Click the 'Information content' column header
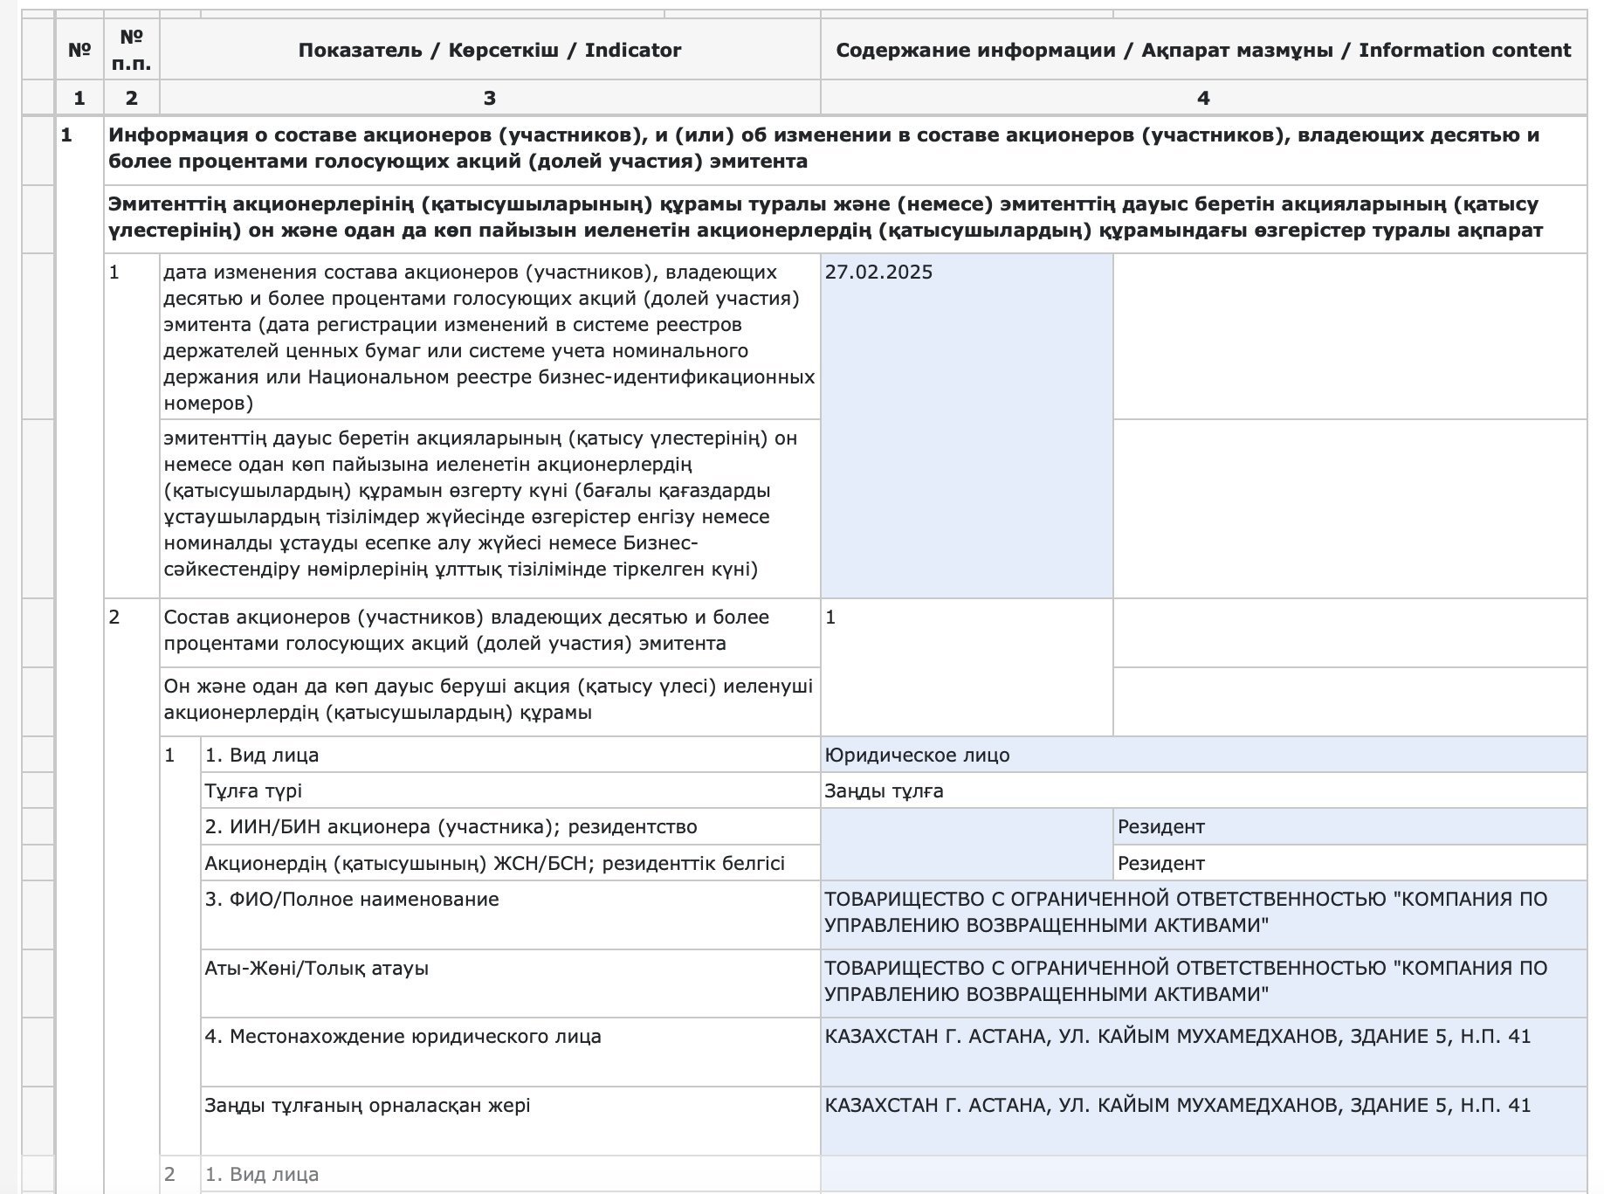The height and width of the screenshot is (1194, 1604). tap(1202, 50)
